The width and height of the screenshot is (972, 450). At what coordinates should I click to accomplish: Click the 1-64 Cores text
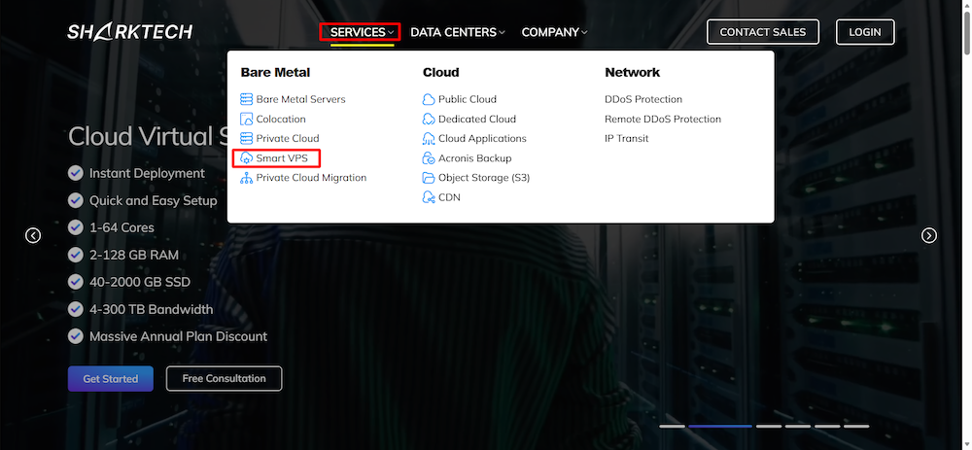[121, 227]
